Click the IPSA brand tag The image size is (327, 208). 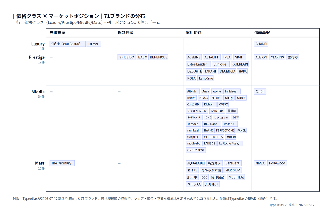pyautogui.click(x=227, y=57)
